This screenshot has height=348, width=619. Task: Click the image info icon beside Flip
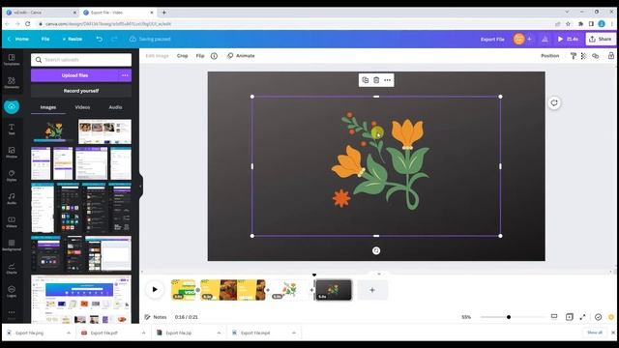[x=214, y=56]
